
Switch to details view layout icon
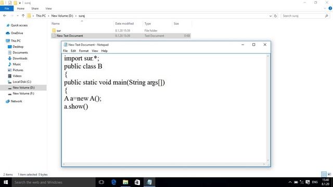pyautogui.click(x=324, y=175)
